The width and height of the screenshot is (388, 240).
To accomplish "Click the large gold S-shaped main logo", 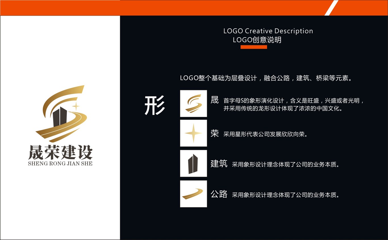I will pyautogui.click(x=61, y=114).
